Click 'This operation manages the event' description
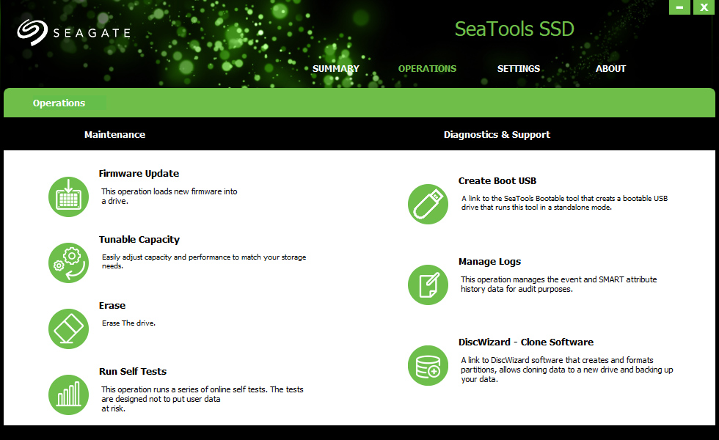This screenshot has width=719, height=440. pos(558,285)
